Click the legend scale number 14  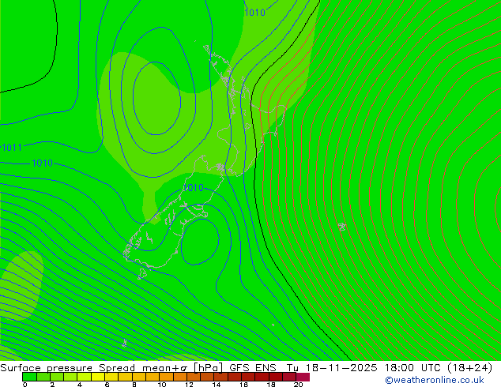[217, 385]
